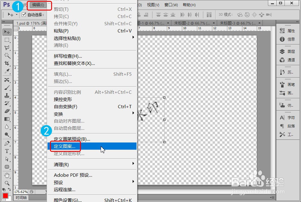Open the 窗口 menu
This screenshot has height=202, width=301.
[x=171, y=5]
